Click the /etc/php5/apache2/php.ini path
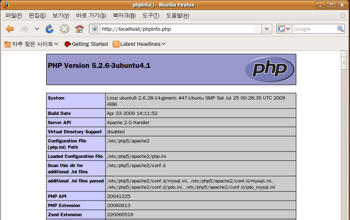This screenshot has height=220, width=350. (x=136, y=156)
